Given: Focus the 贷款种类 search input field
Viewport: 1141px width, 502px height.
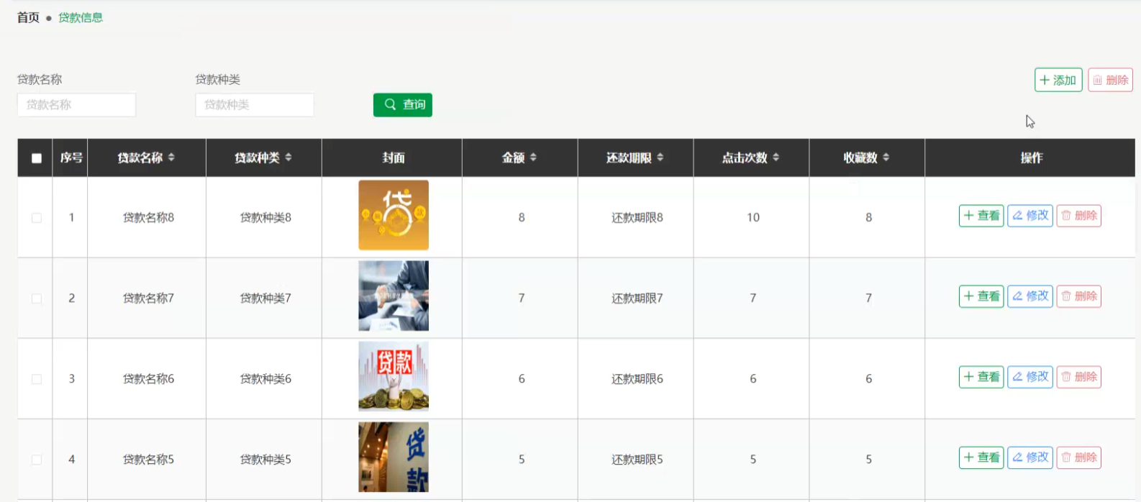Looking at the screenshot, I should 255,105.
